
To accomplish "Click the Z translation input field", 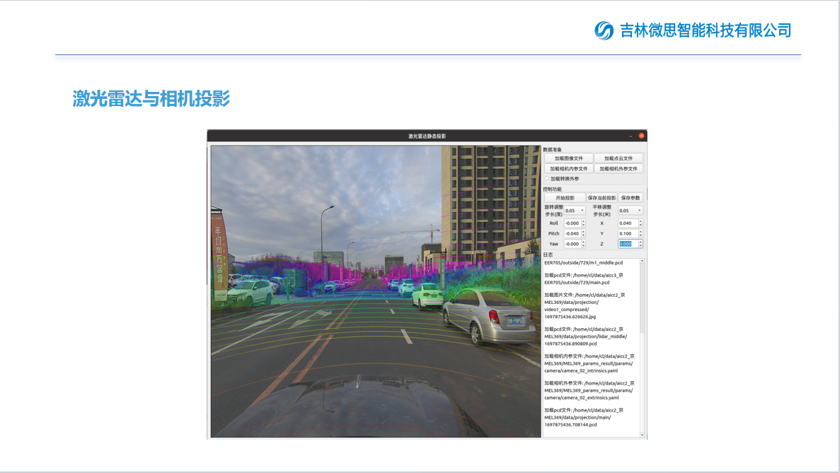I will click(626, 244).
